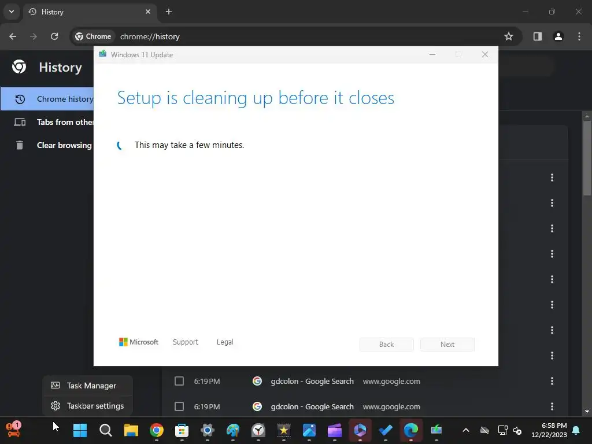592x444 pixels.
Task: Open the Chrome profile menu
Action: point(558,36)
